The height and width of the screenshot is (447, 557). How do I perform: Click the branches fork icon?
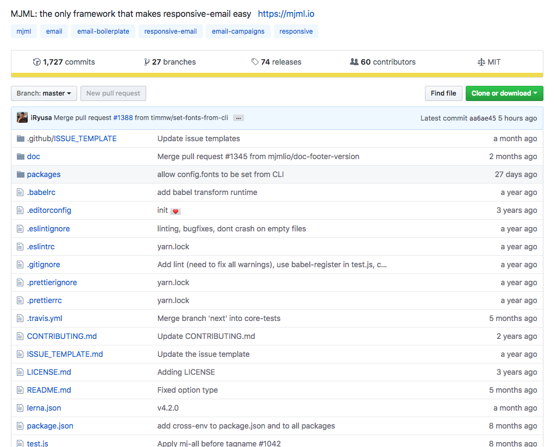pyautogui.click(x=147, y=62)
